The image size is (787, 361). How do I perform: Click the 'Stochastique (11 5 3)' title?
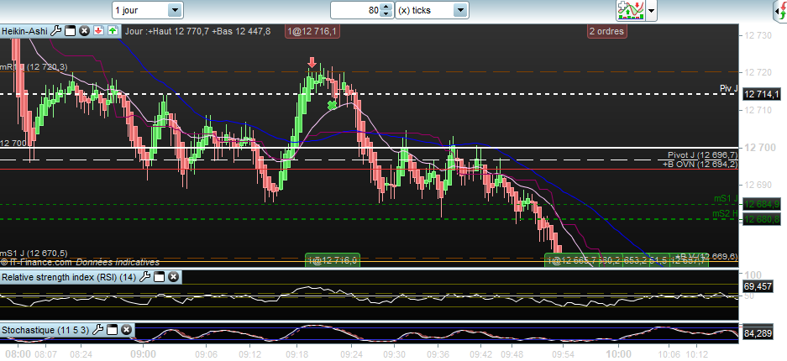45,330
